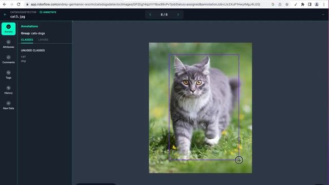Click the cat3.jpg file name
Screen dimensions: 329x185
[x=17, y=16]
